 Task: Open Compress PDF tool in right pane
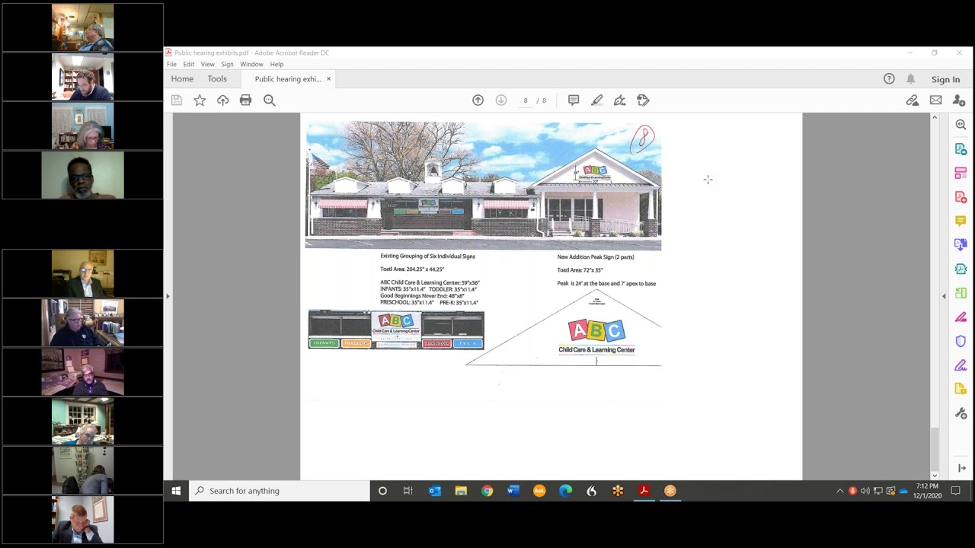961,269
